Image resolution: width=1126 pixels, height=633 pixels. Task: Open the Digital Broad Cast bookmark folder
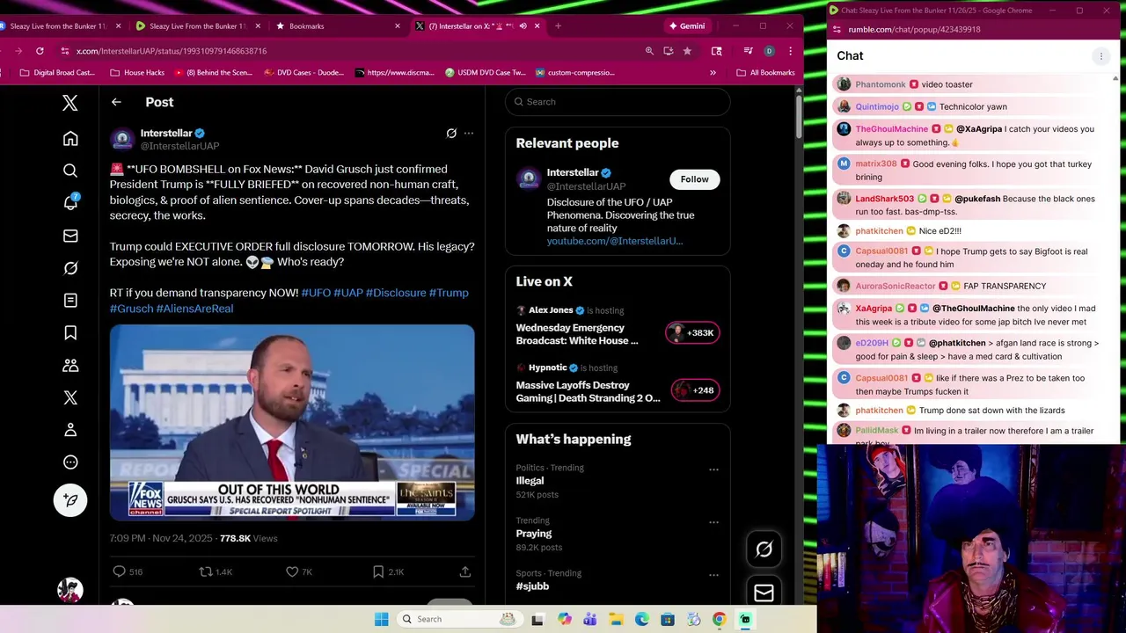point(57,73)
